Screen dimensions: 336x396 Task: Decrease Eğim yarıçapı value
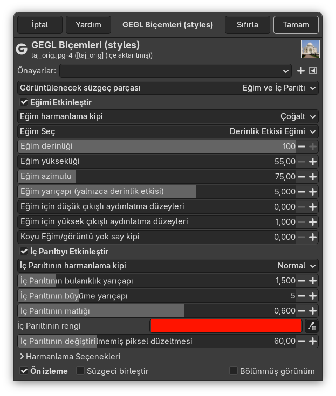[x=301, y=192]
